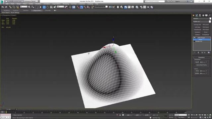212x119 pixels.
Task: Collapse the Parameters rollout
Action: click(201, 58)
